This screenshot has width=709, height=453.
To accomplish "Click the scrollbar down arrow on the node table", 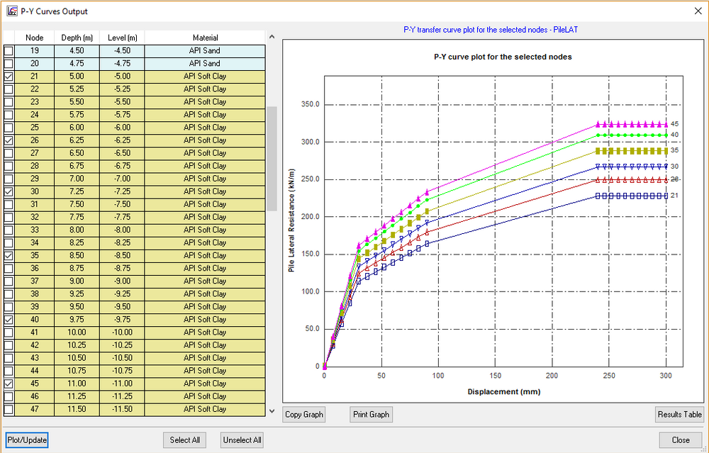I will coord(271,411).
